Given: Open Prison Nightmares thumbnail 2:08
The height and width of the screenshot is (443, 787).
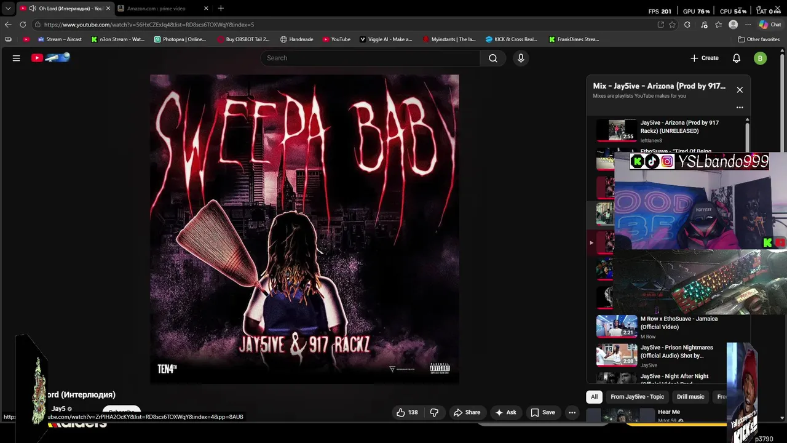Looking at the screenshot, I should (617, 355).
